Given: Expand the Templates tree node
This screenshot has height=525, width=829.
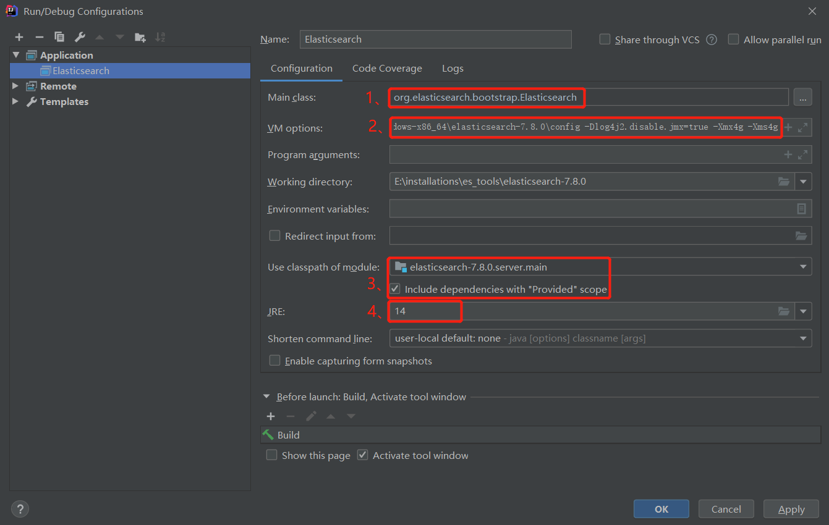Looking at the screenshot, I should pyautogui.click(x=16, y=101).
